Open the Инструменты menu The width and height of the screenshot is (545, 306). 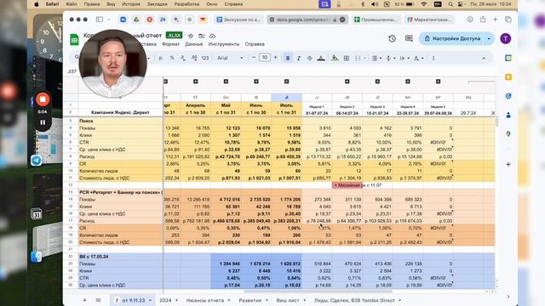(x=224, y=44)
